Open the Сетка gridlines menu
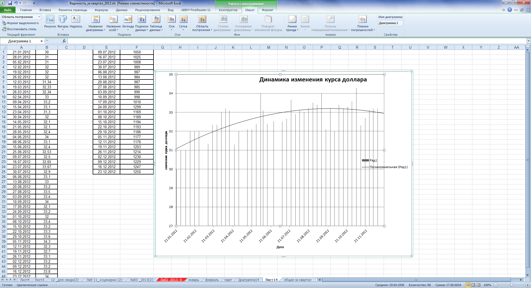Image resolution: width=531 pixels, height=288 pixels. click(x=183, y=23)
